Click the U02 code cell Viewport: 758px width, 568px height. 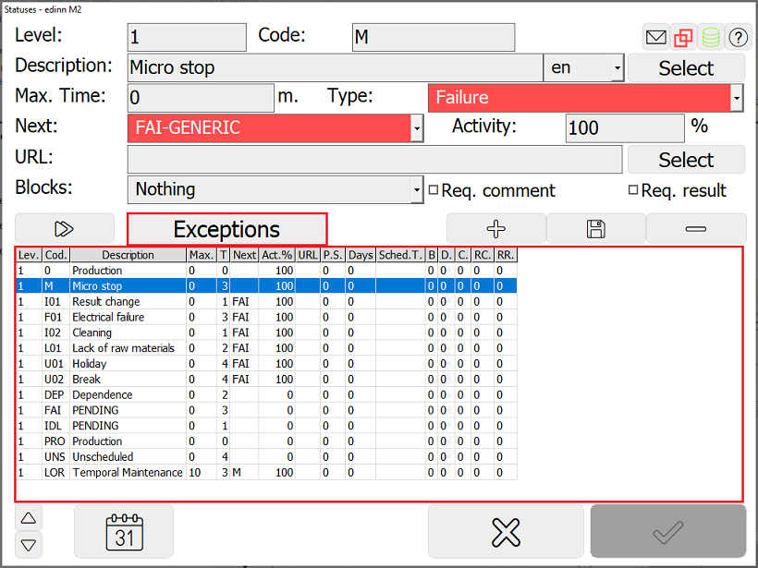coord(56,380)
